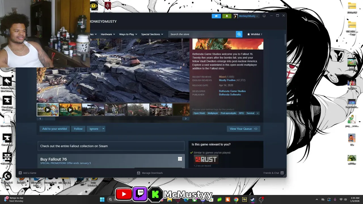363x204 pixels.
Task: Select the Post-apocalyptic tag
Action: pos(228,113)
